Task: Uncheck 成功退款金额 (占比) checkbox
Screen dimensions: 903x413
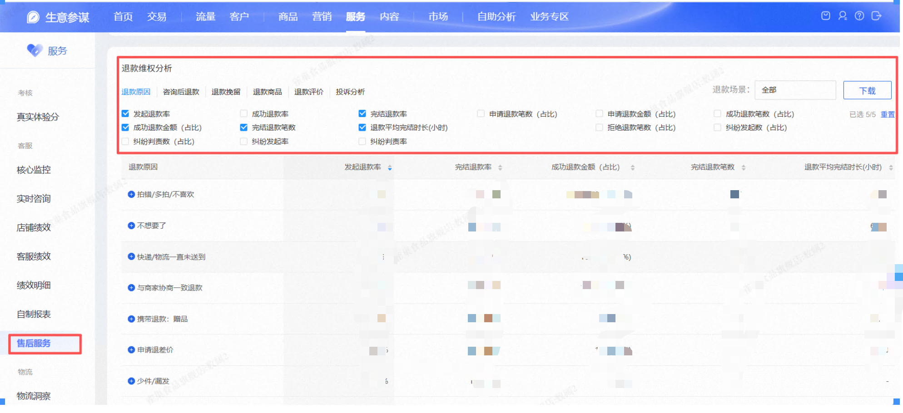Action: point(125,128)
